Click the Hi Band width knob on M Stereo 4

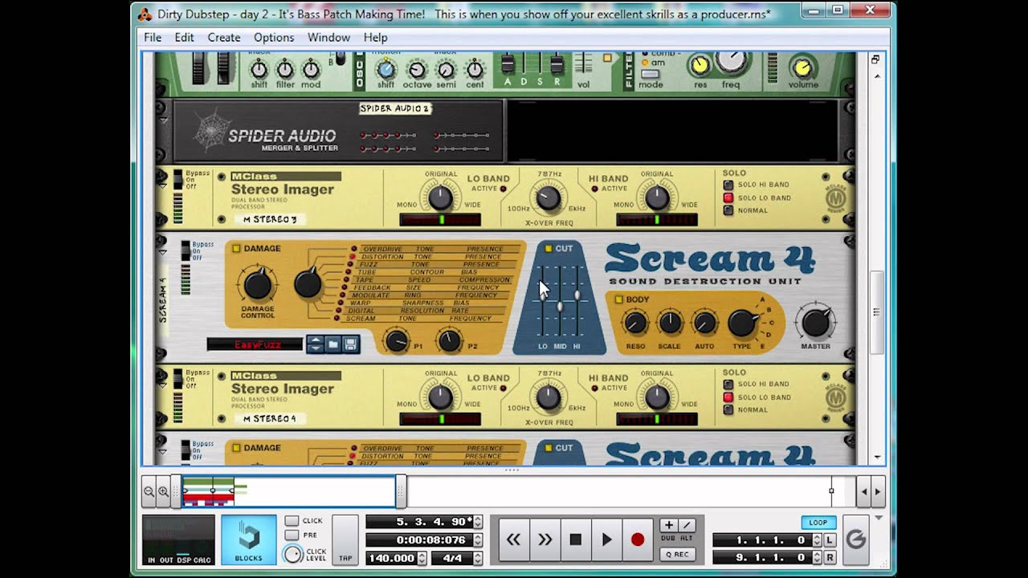(657, 397)
